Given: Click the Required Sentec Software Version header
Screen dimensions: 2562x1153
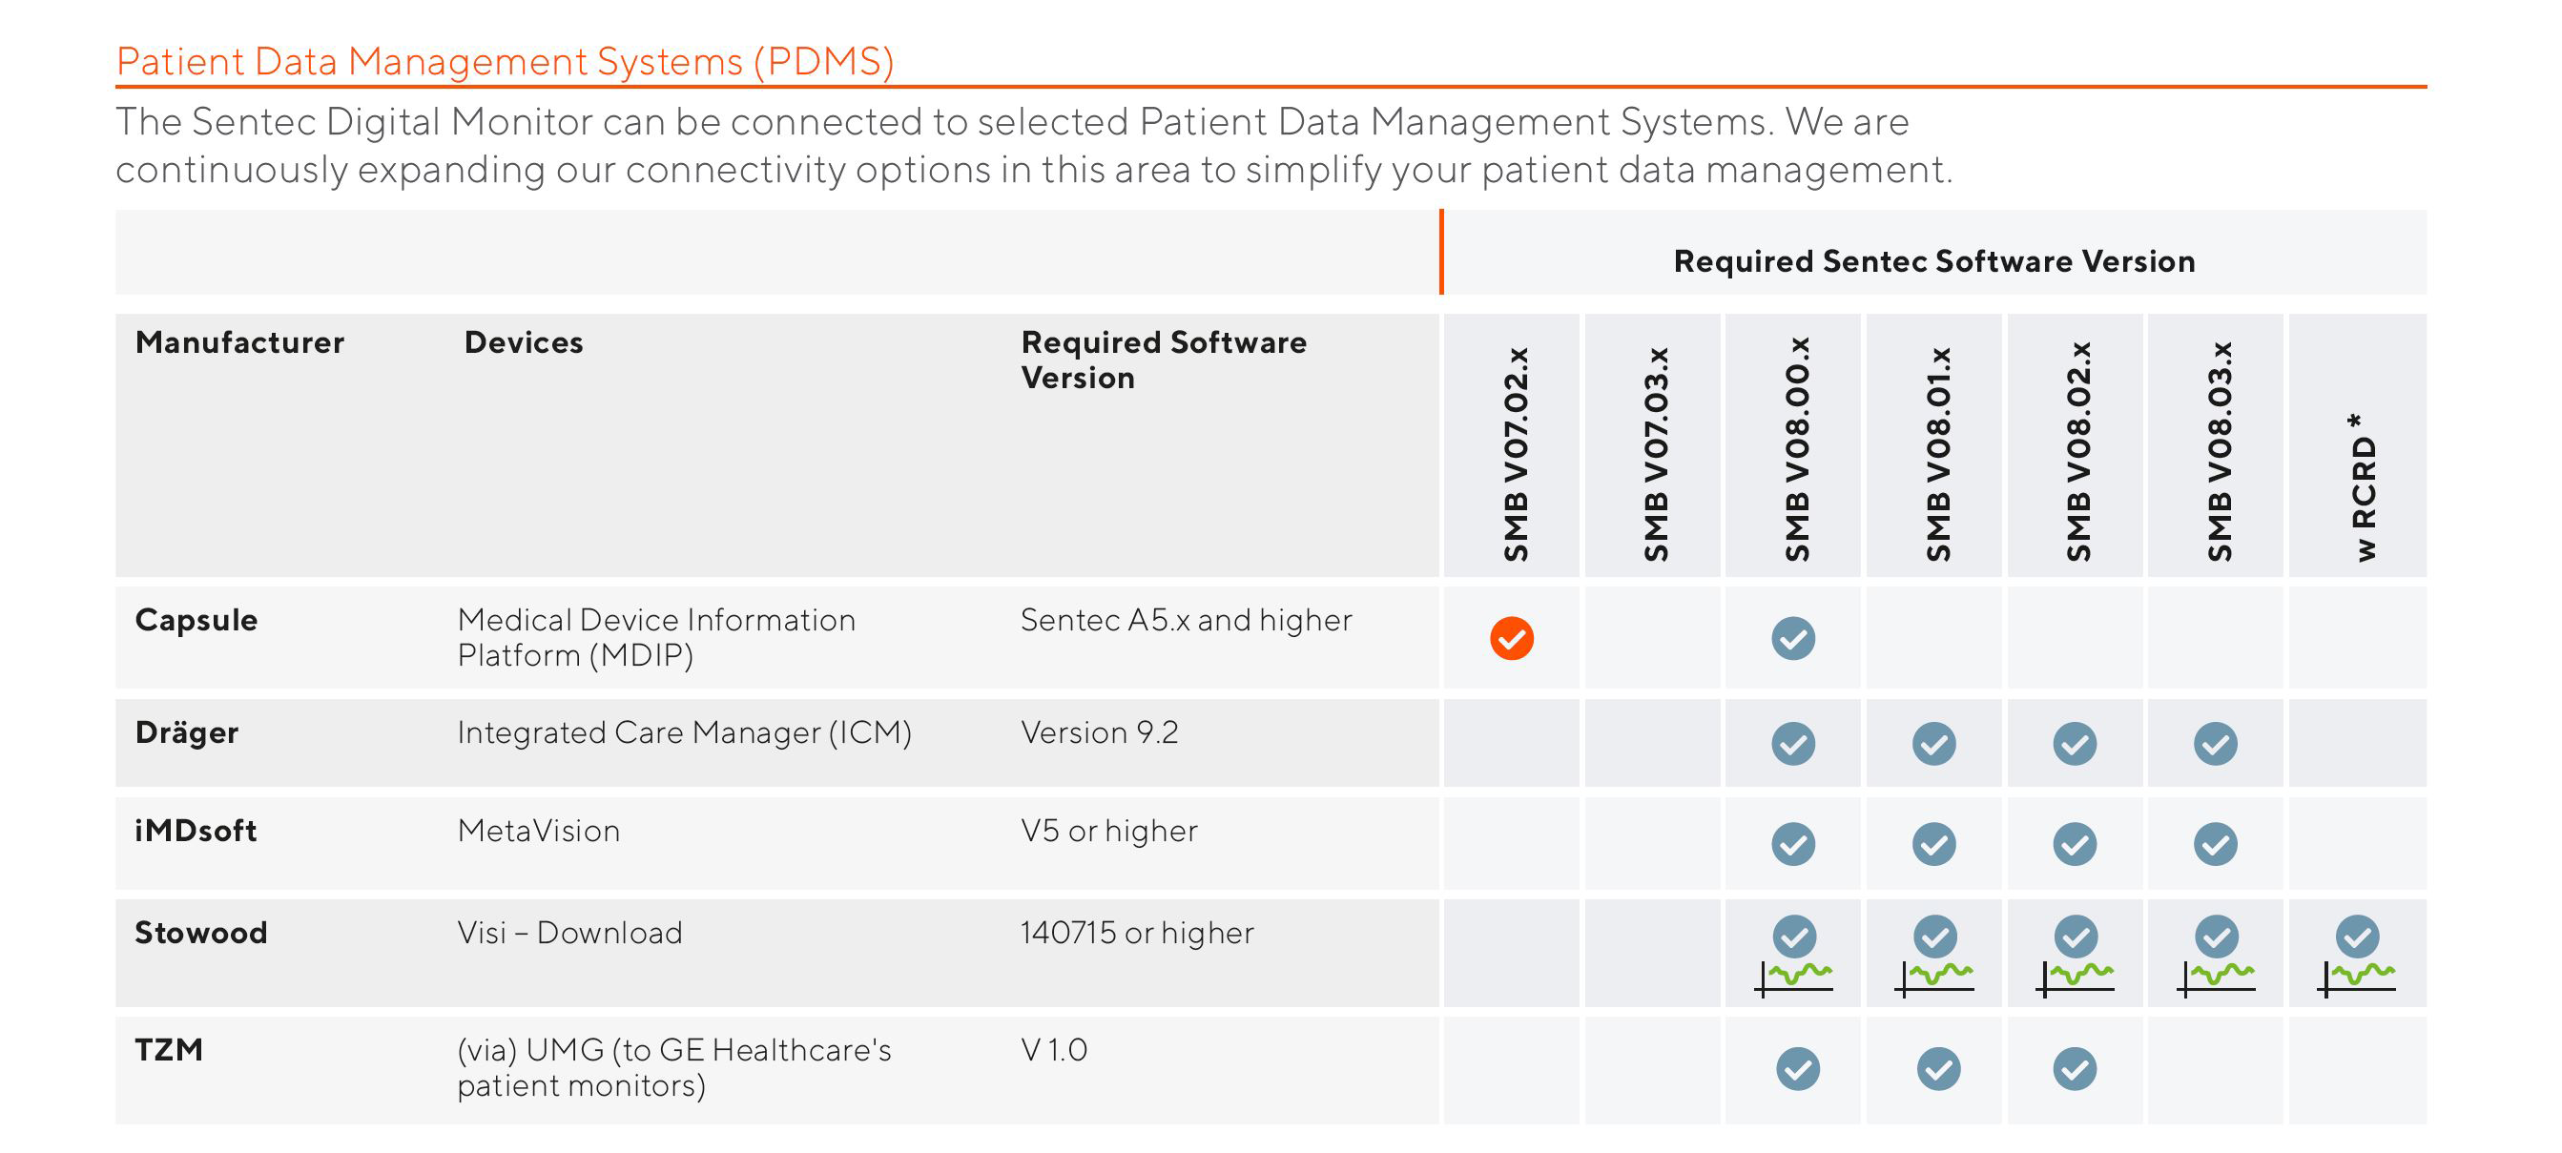Looking at the screenshot, I should click(1933, 260).
